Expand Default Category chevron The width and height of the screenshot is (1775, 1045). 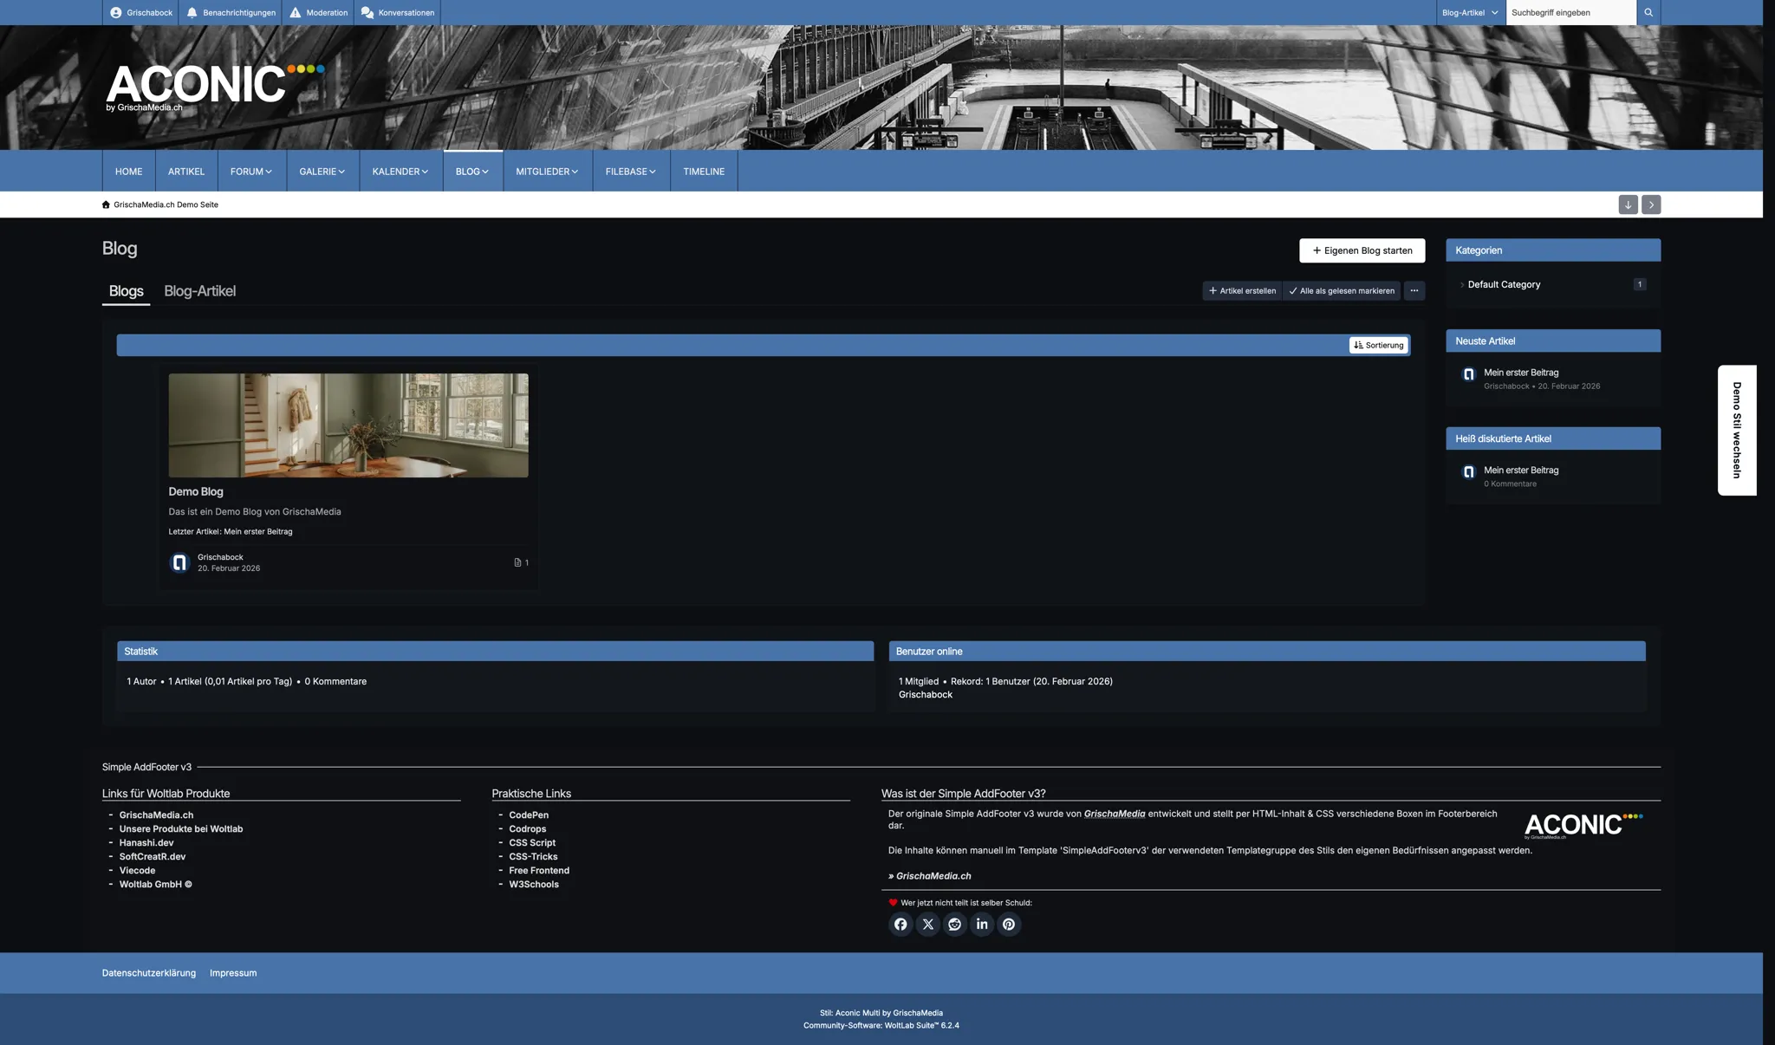1462,284
